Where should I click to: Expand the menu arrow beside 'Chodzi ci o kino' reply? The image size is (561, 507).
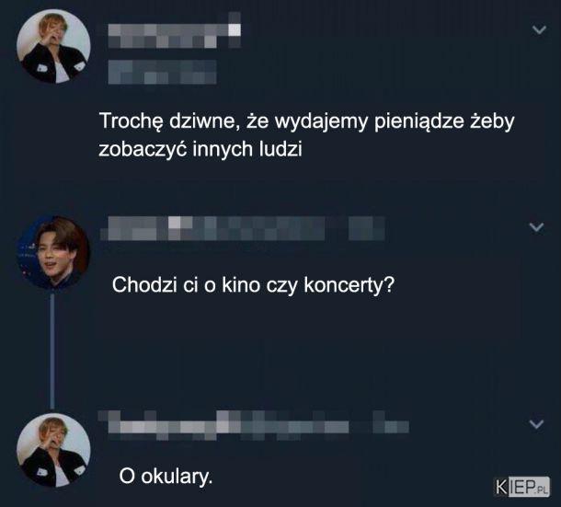point(537,226)
